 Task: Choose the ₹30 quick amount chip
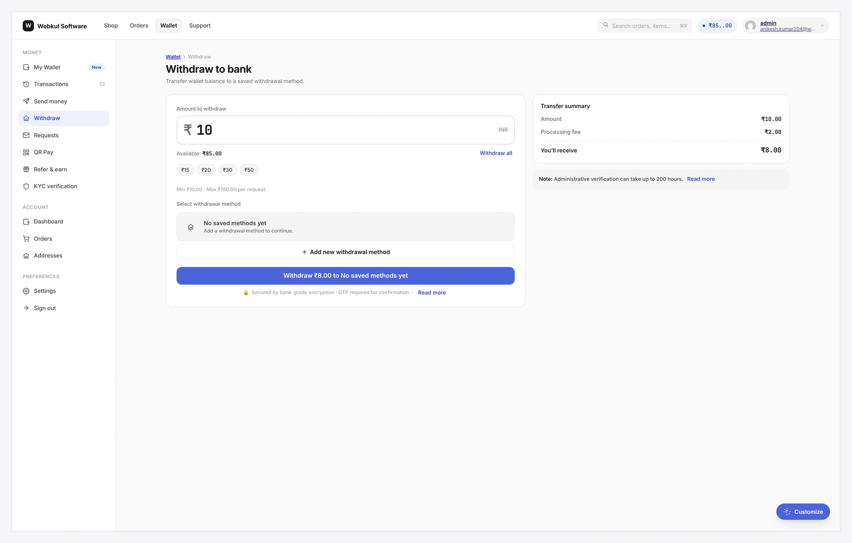[x=228, y=170]
